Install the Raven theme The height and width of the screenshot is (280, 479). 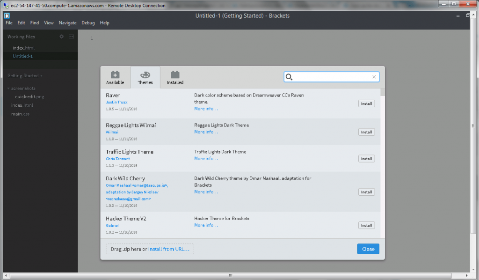[366, 103]
